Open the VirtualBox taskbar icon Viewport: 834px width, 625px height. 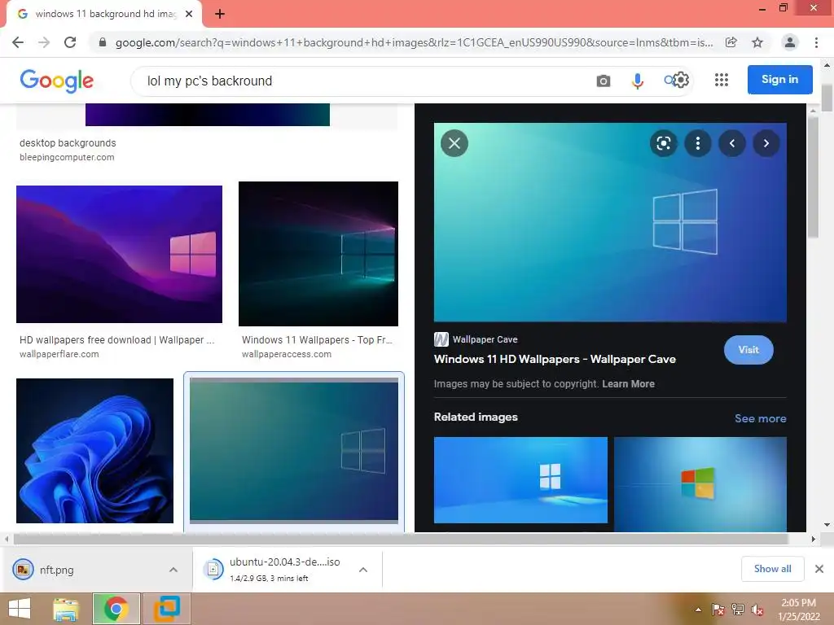pyautogui.click(x=167, y=609)
